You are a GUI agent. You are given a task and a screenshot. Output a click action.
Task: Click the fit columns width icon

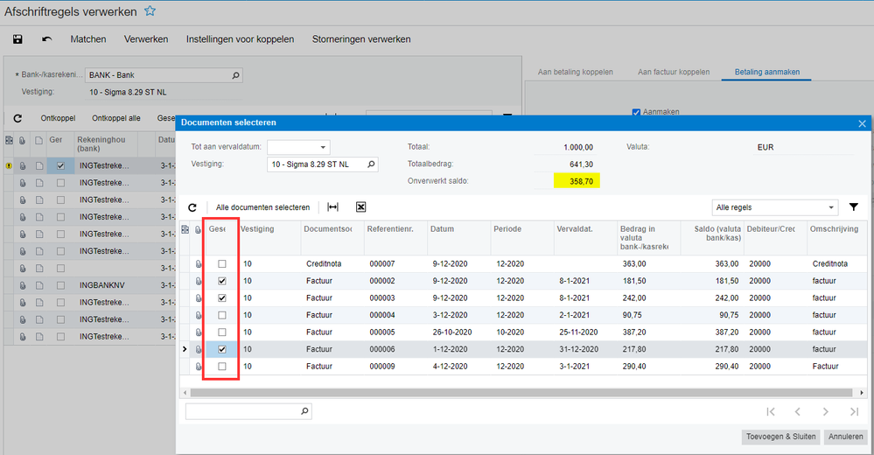click(x=332, y=207)
